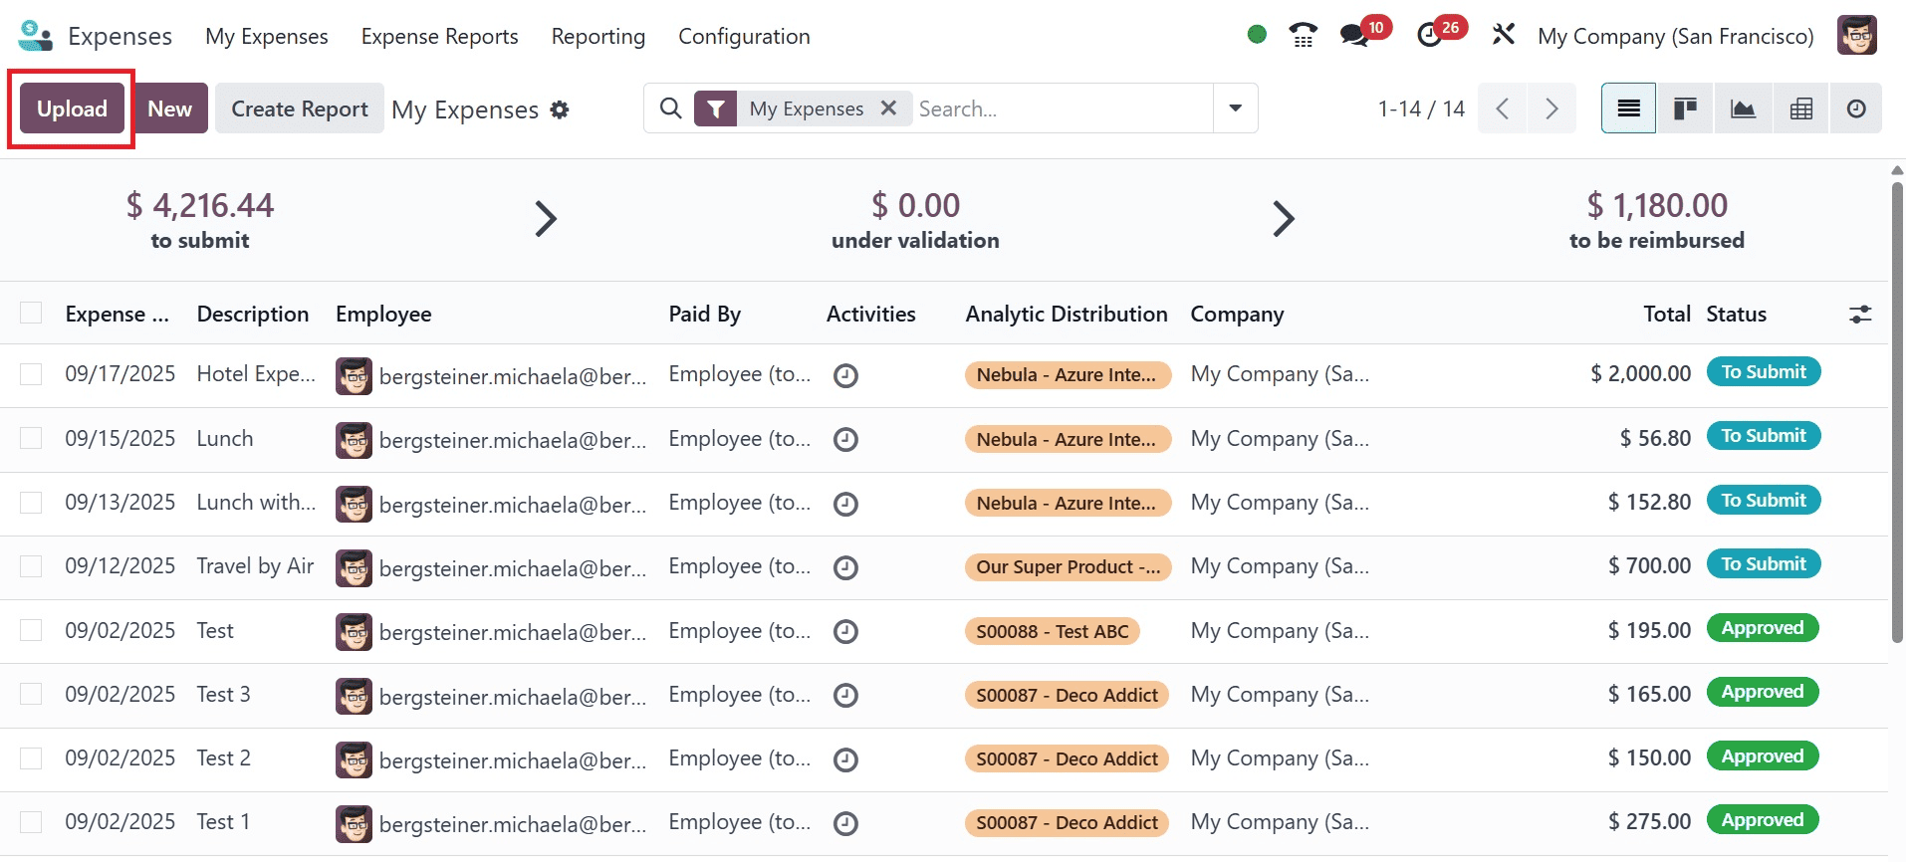Screen dimensions: 1906x862
Task: Check the $ 195.00 Test row
Action: pyautogui.click(x=31, y=630)
